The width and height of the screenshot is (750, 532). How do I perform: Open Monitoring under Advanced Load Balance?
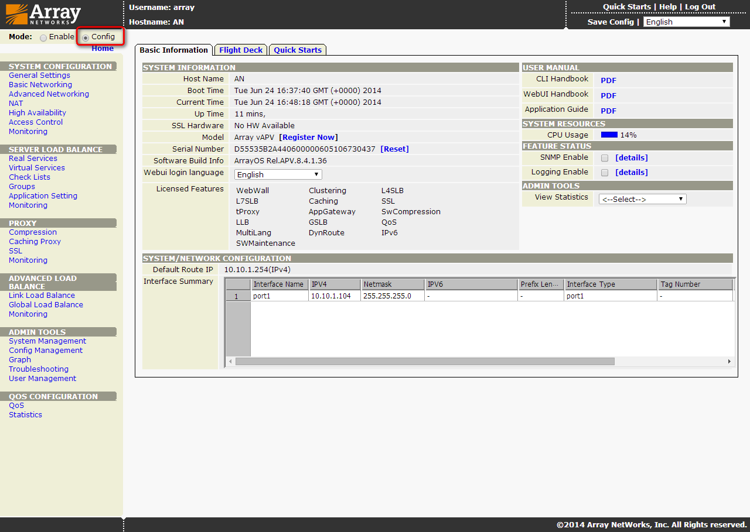tap(28, 314)
